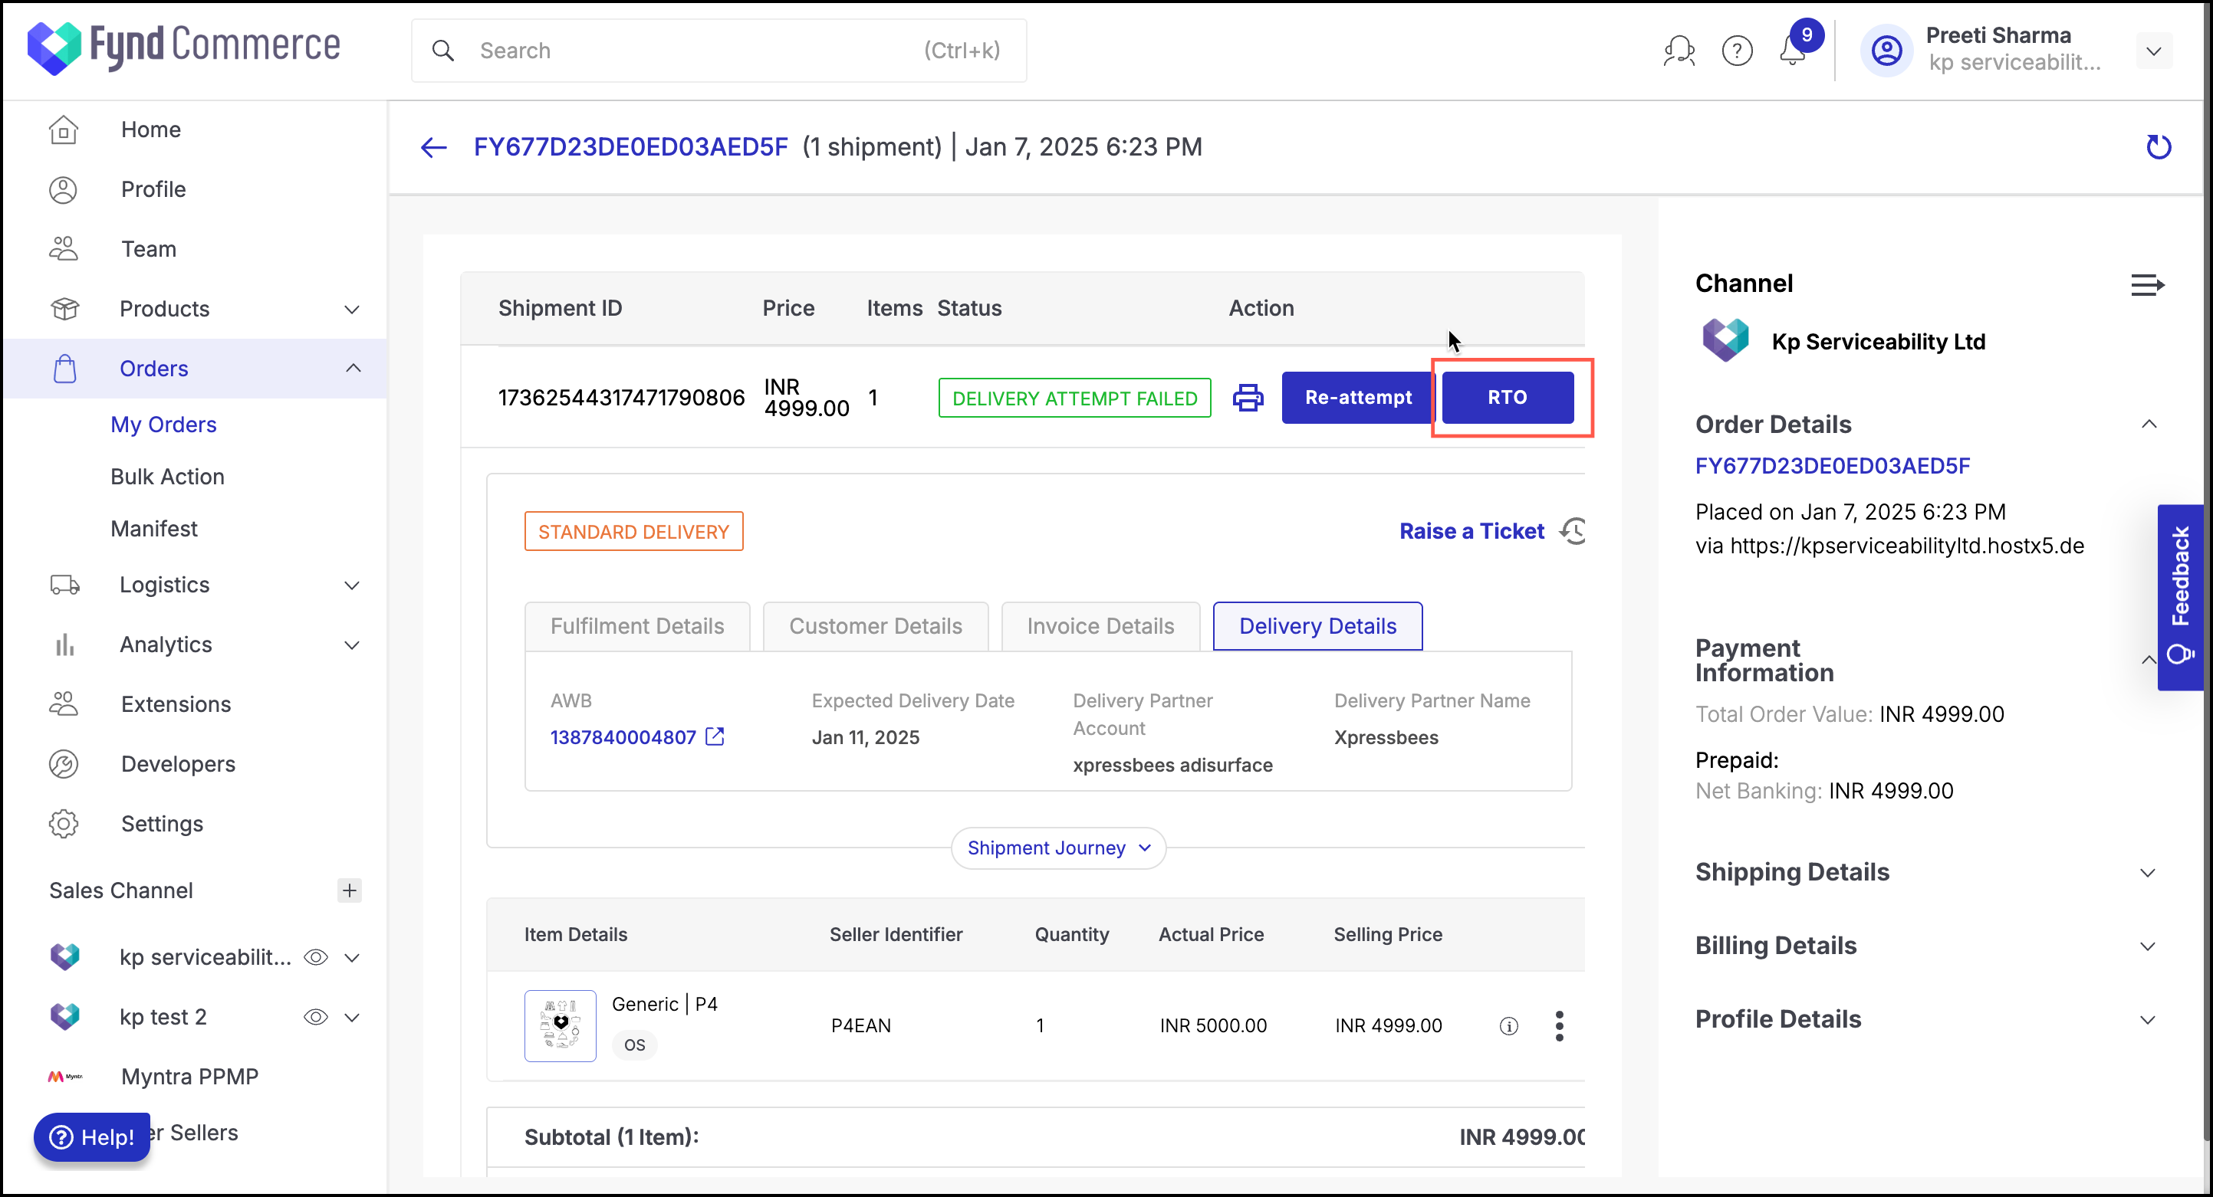
Task: Hide the kp serviceability sales channel
Action: point(315,956)
